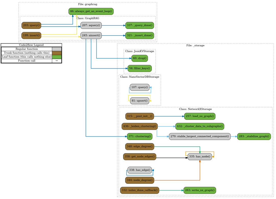Select the 315: __post_init__() node
This screenshot has height=199, width=276.
[x=140, y=116]
